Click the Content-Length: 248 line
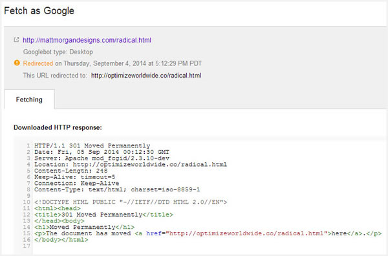 (70, 171)
